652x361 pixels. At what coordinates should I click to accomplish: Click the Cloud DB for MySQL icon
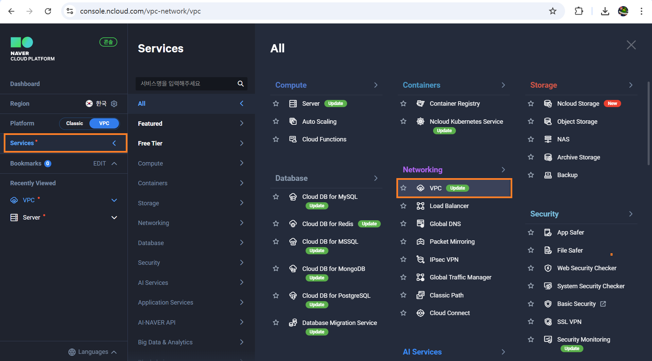point(293,197)
